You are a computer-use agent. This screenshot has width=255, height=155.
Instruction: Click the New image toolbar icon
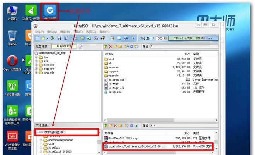pos(37,38)
